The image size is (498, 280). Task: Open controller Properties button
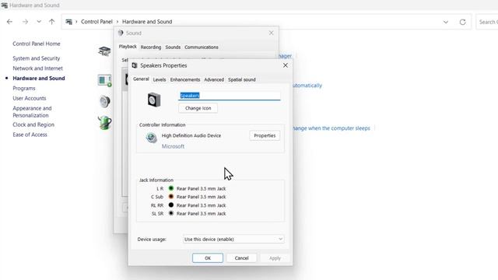265,135
